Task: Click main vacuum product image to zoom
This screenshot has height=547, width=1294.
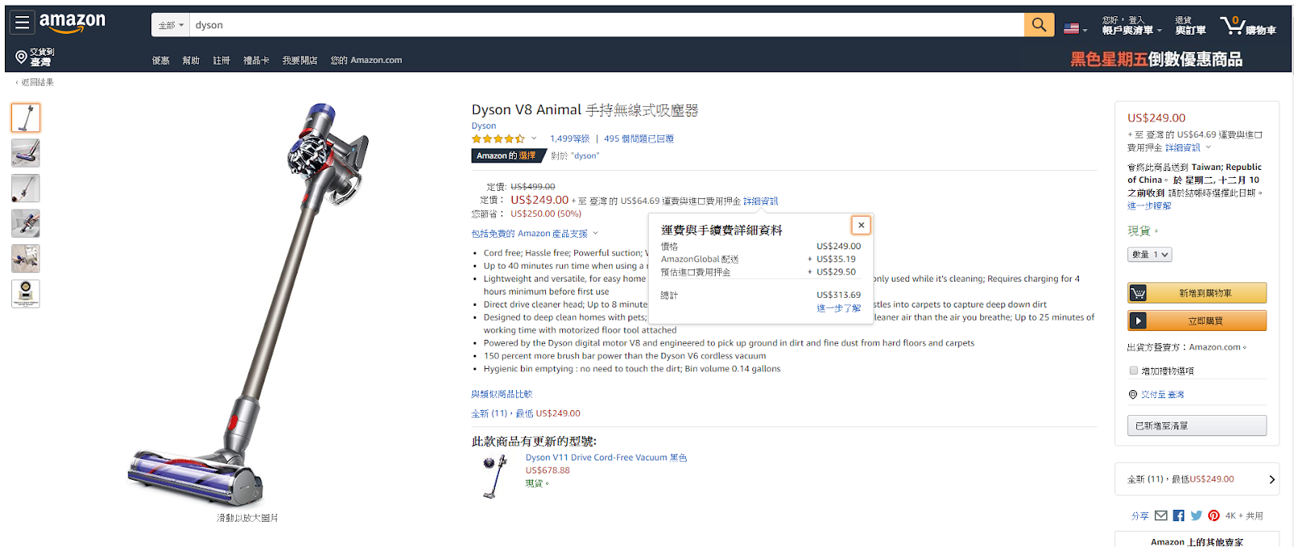Action: click(x=247, y=304)
